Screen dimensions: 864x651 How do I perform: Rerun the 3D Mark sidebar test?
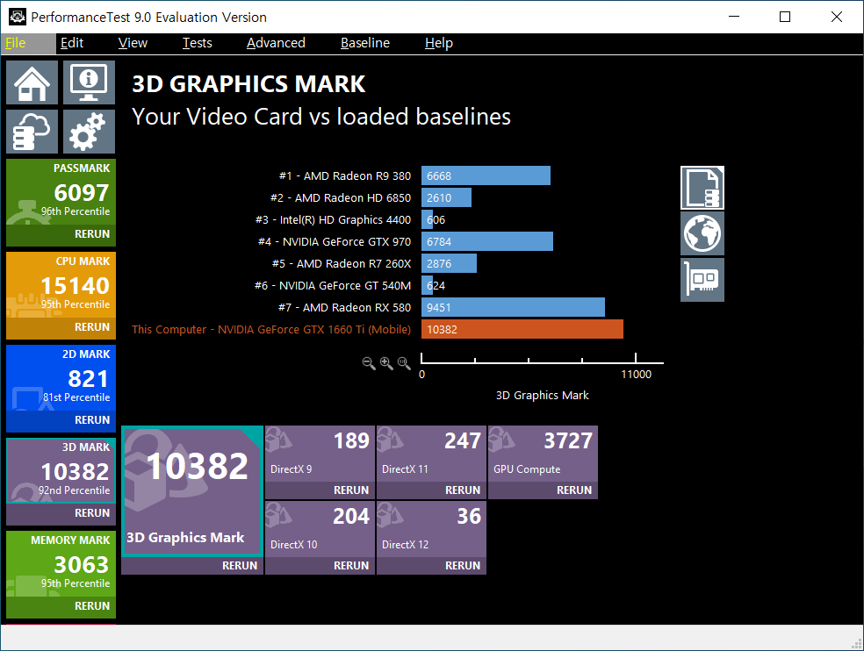coord(61,513)
